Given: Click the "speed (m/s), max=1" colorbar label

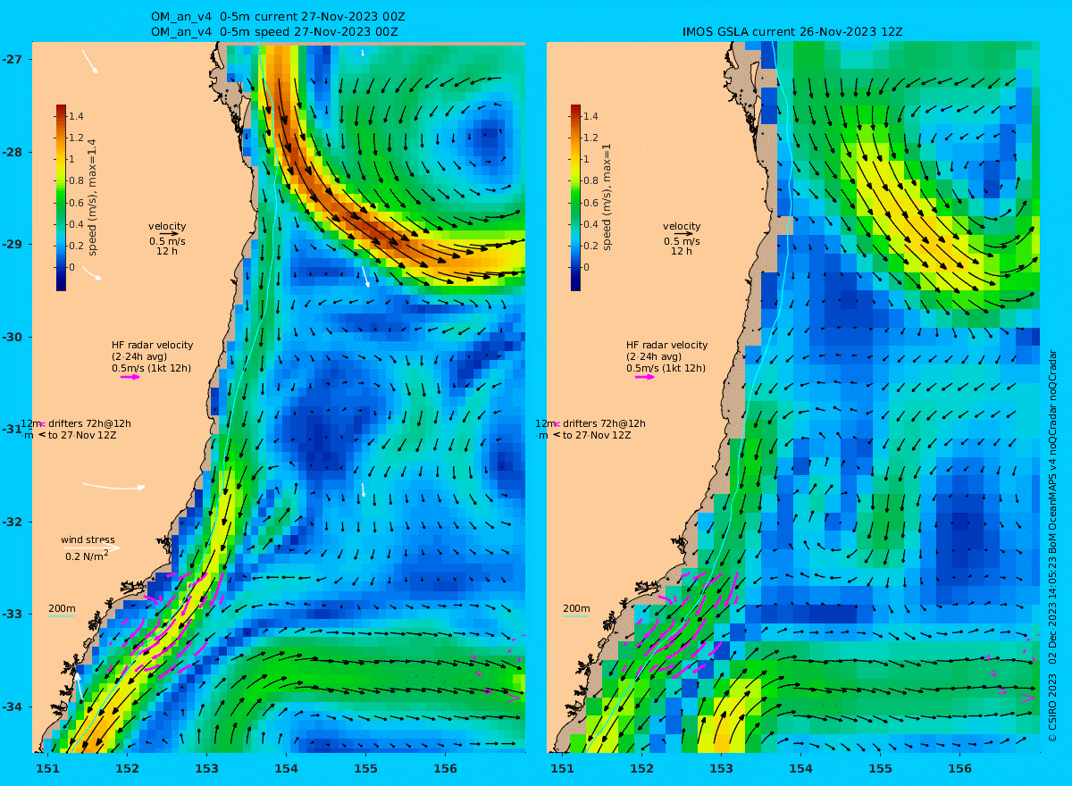Looking at the screenshot, I should [607, 197].
